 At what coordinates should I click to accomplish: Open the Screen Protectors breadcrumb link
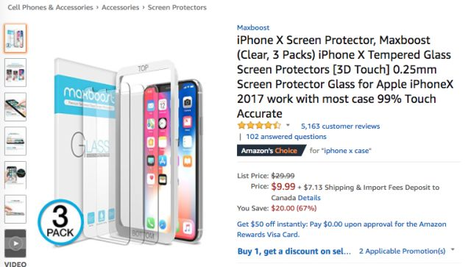(177, 7)
